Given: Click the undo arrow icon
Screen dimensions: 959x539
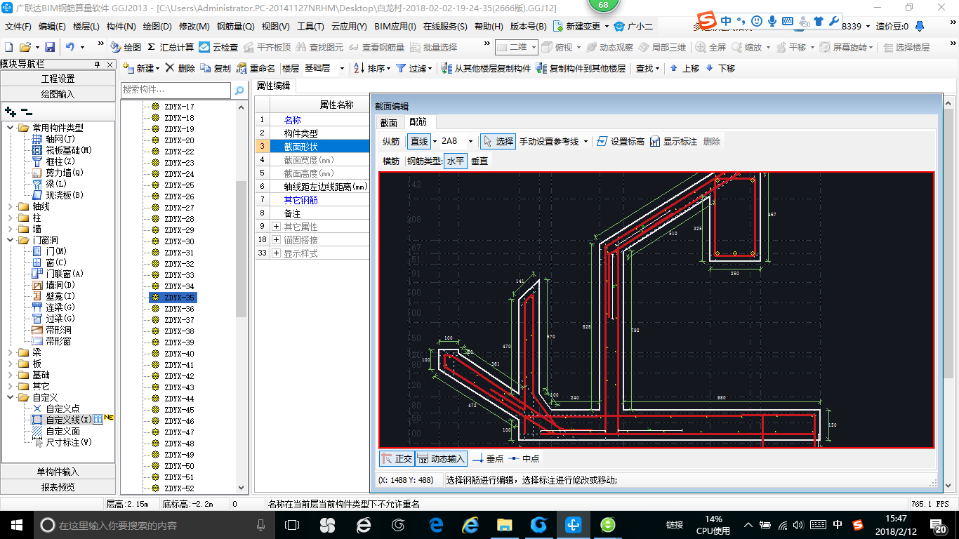Looking at the screenshot, I should click(70, 47).
